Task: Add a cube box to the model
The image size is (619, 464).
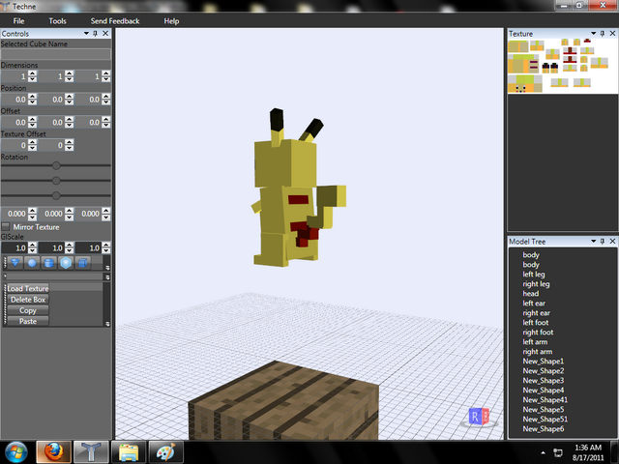Action: pos(83,263)
